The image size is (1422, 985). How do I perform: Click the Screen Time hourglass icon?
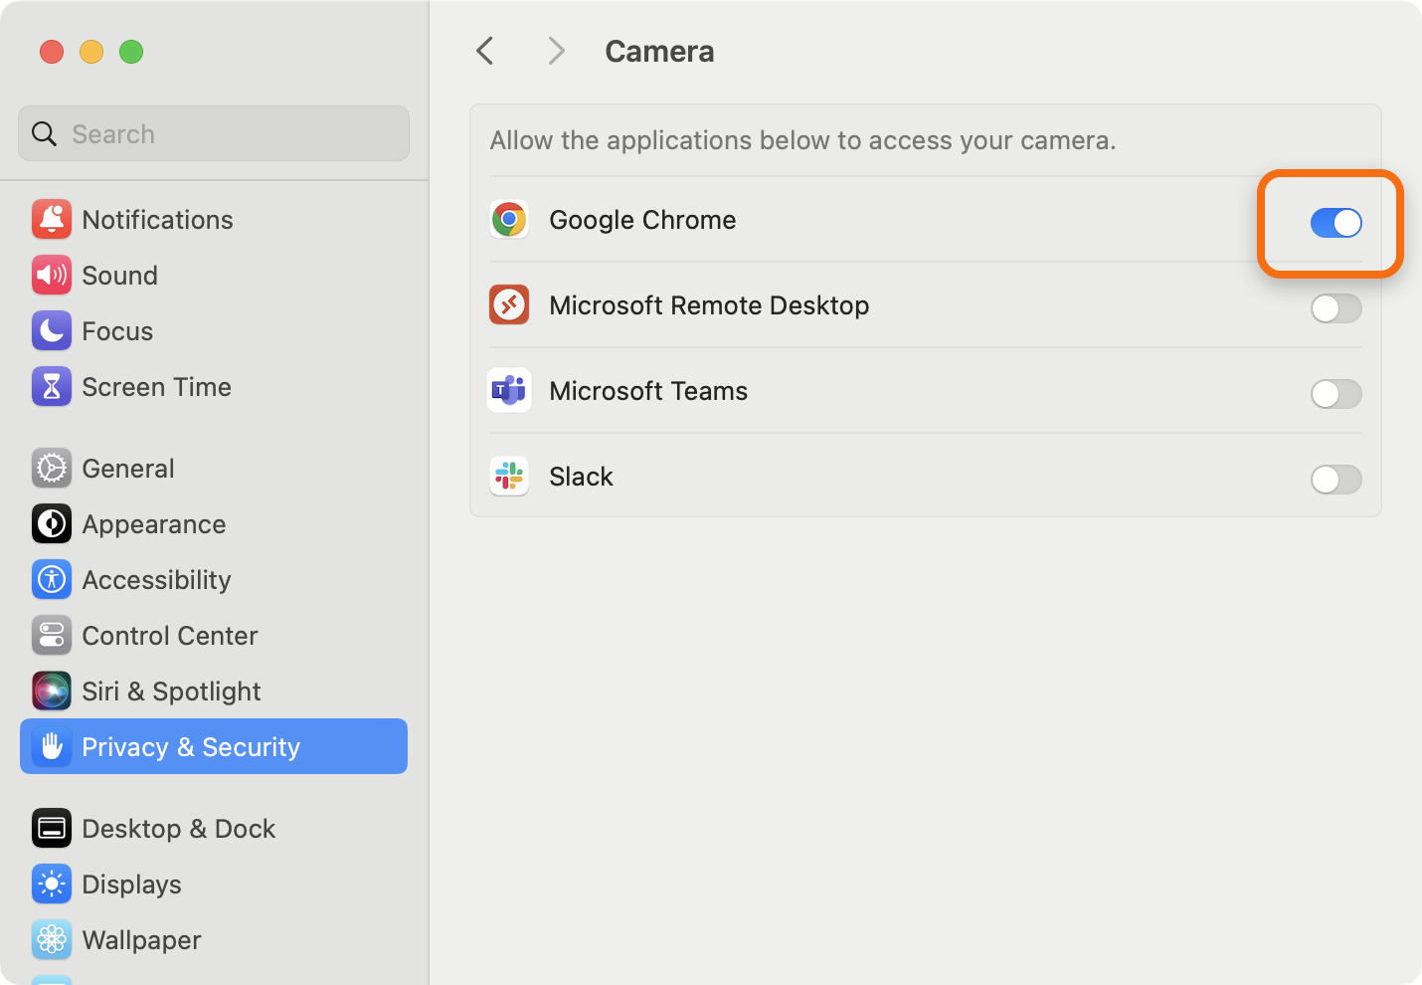point(52,387)
